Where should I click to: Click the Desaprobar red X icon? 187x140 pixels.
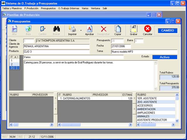click(103, 29)
